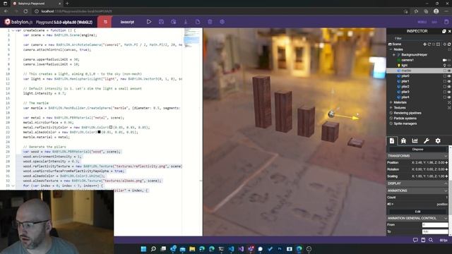Screen dimensions: 452x254
Task: Click the New file icon in the playground toolbar
Action: tap(198, 22)
